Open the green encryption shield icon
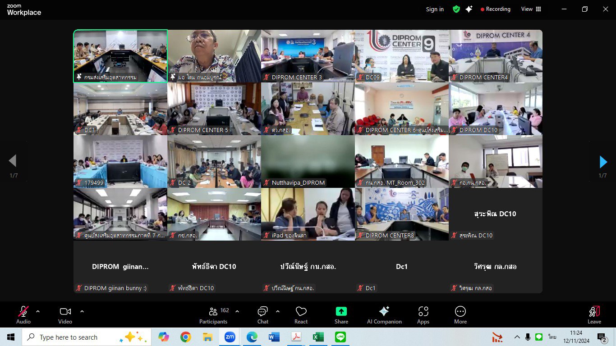Viewport: 616px width, 346px height. pyautogui.click(x=456, y=9)
